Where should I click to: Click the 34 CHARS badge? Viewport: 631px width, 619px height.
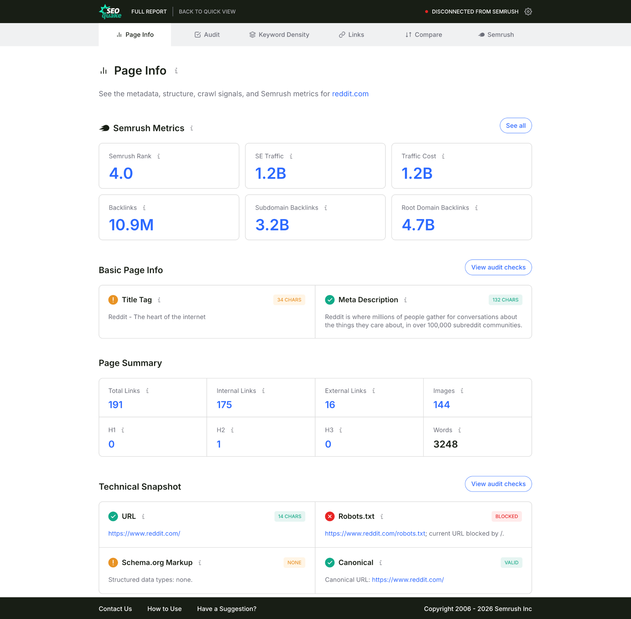289,300
